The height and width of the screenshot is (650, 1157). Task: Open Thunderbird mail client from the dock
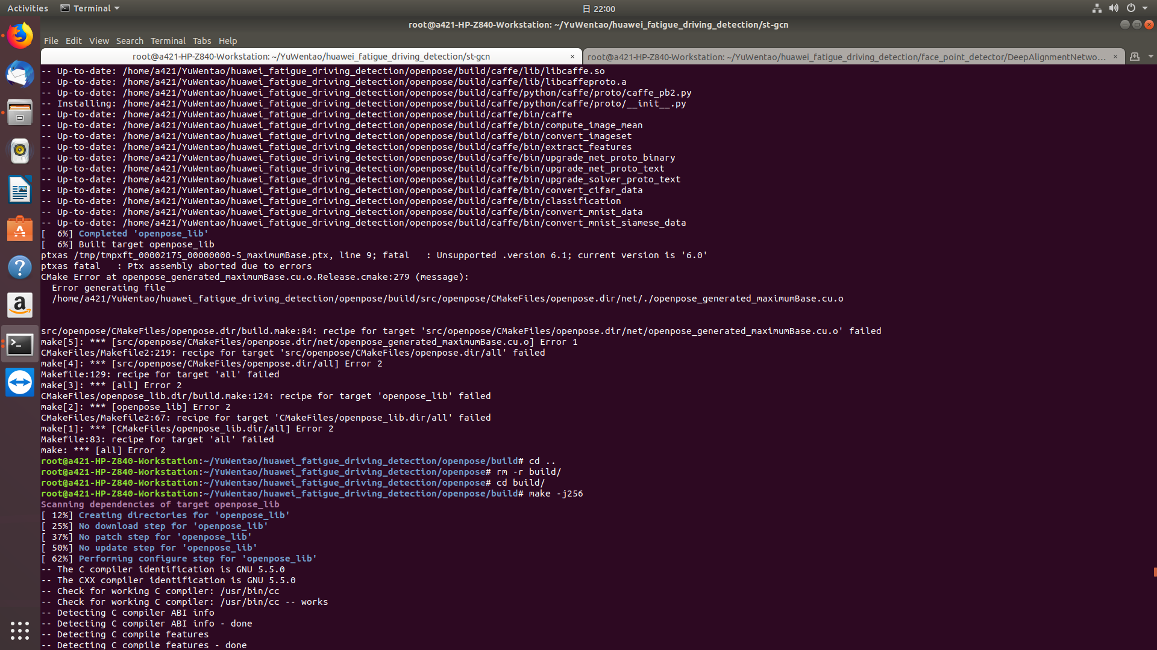pos(20,75)
